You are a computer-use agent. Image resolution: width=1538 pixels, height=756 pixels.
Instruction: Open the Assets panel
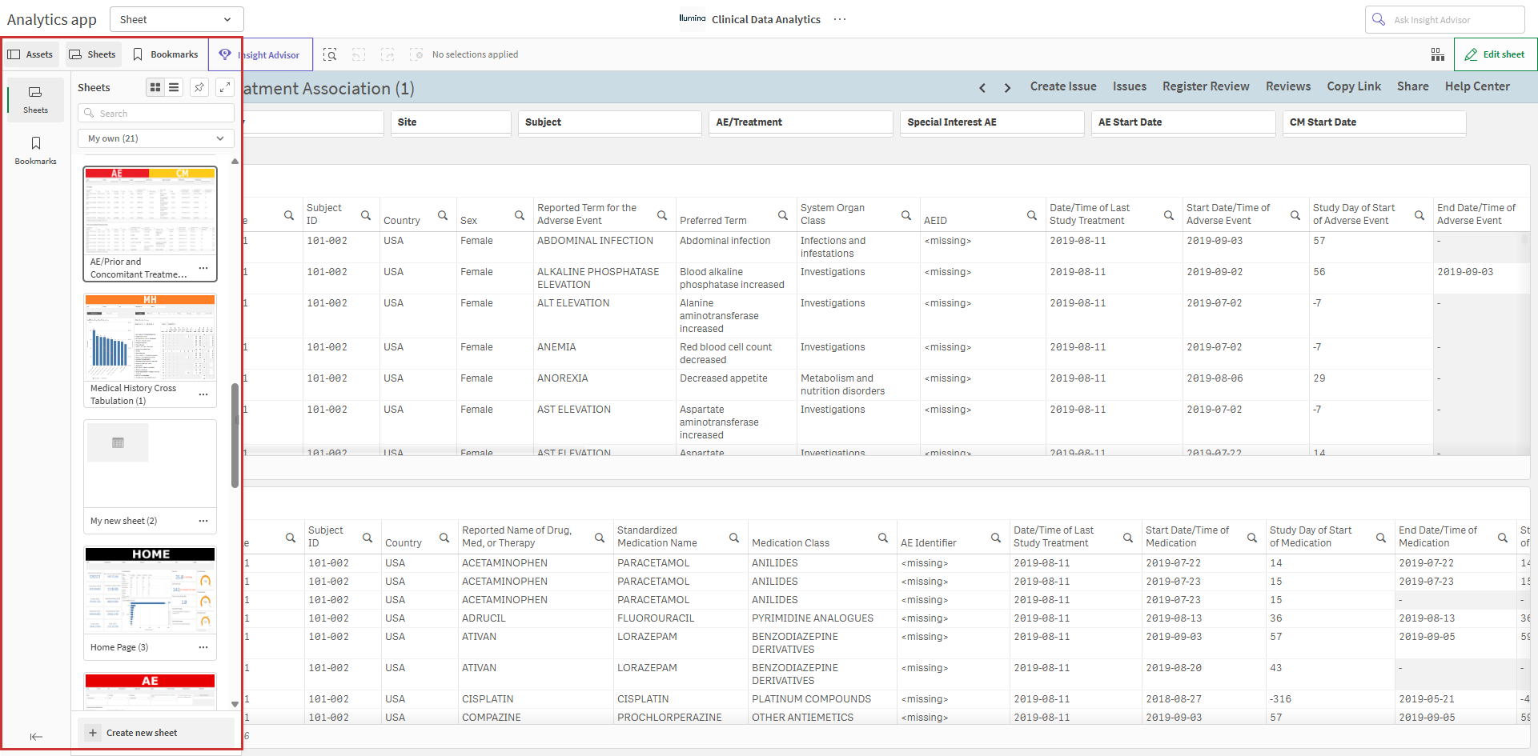click(30, 54)
